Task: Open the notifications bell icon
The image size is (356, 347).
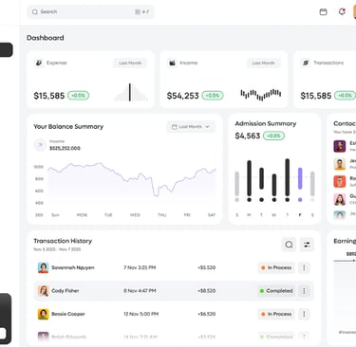Action: (x=342, y=12)
